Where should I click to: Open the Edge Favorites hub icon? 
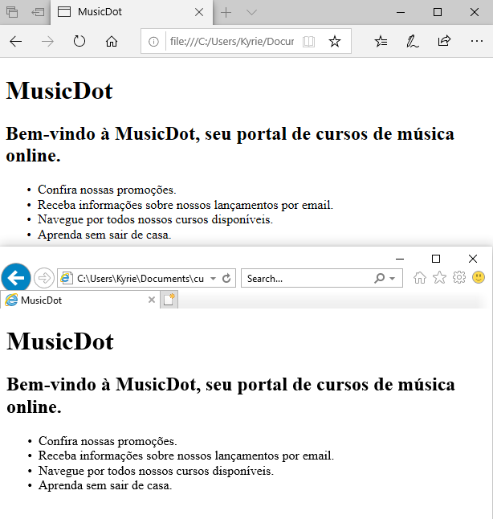(x=381, y=41)
